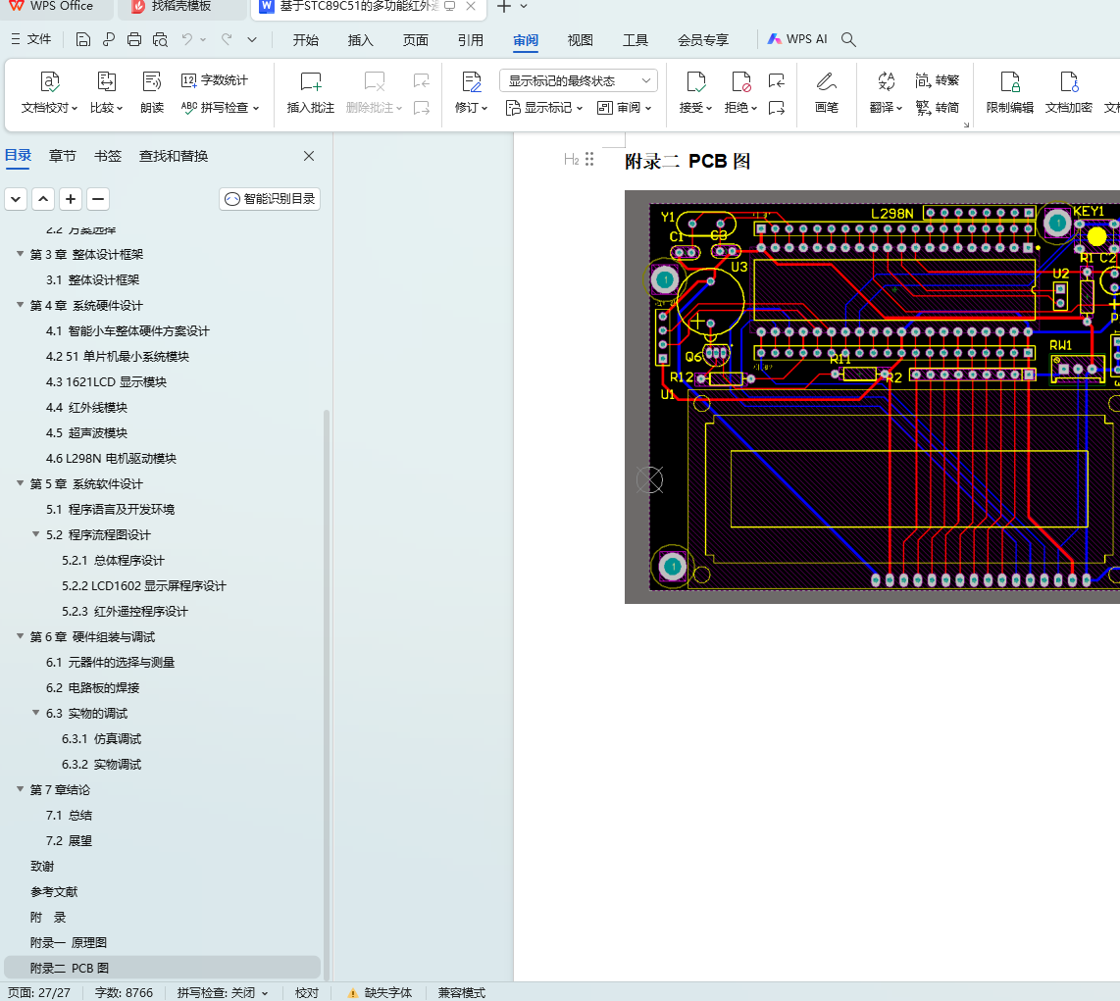This screenshot has width=1120, height=1001.
Task: Click the 文档加密 encrypt document icon
Action: (1068, 82)
